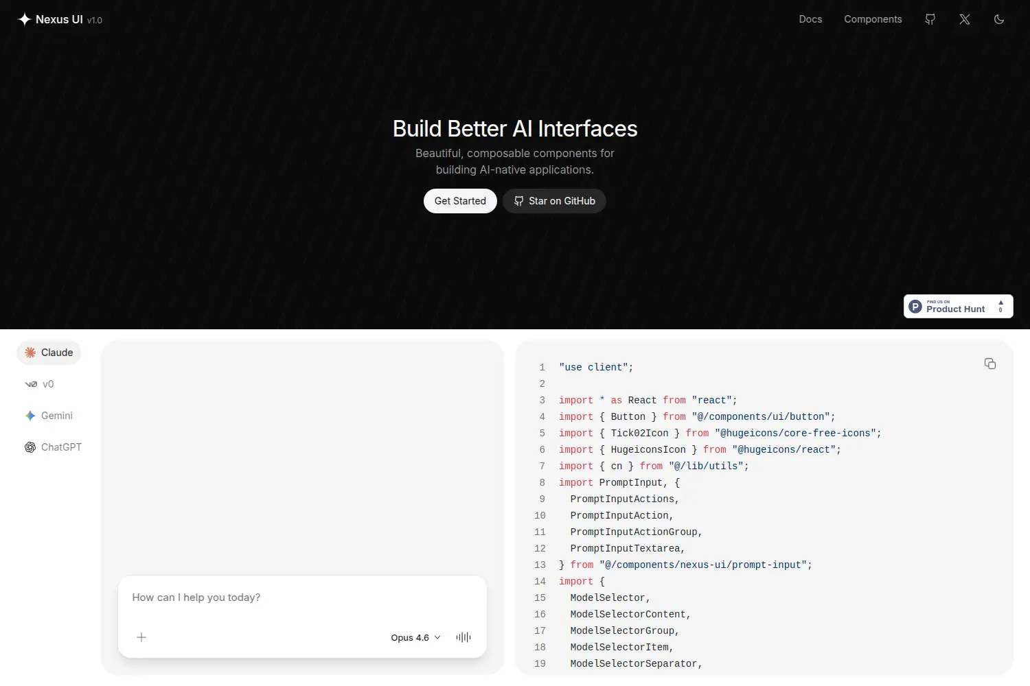The image size is (1030, 686).
Task: Click the Nexus UI sparkle logo
Action: pyautogui.click(x=24, y=19)
